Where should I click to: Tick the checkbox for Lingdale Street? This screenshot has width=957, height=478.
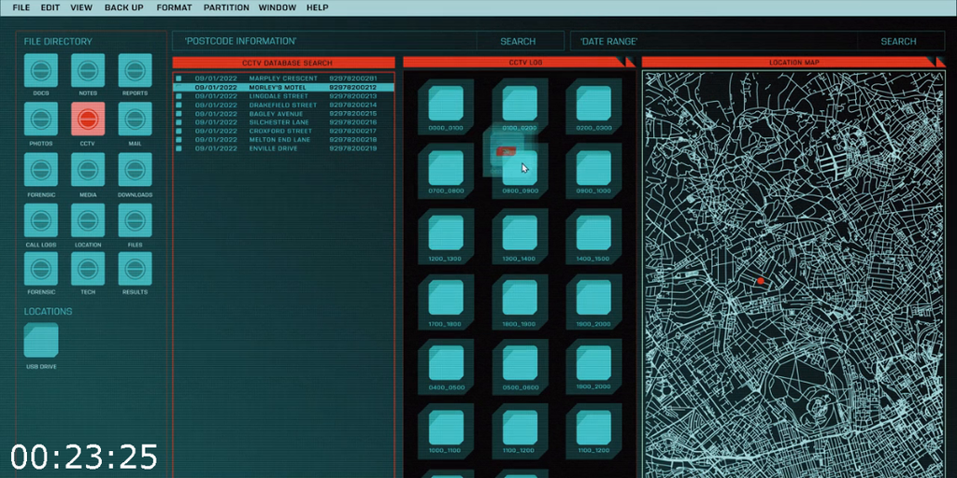point(179,96)
